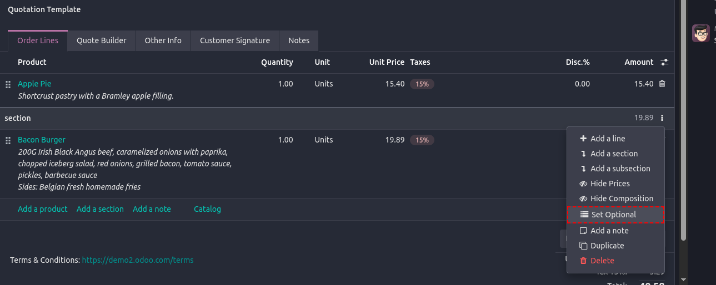Click the user avatar in the chatter
The width and height of the screenshot is (716, 285).
[700, 33]
